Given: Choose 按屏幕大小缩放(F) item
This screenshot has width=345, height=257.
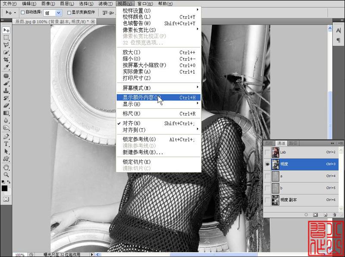Looking at the screenshot, I should tap(158, 65).
